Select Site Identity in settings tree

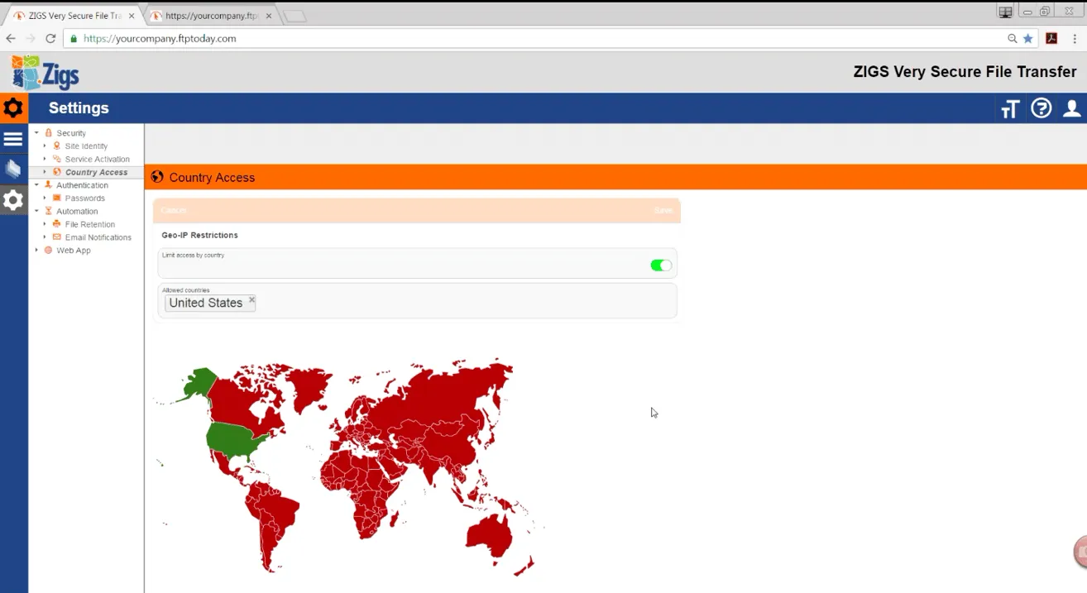[86, 146]
